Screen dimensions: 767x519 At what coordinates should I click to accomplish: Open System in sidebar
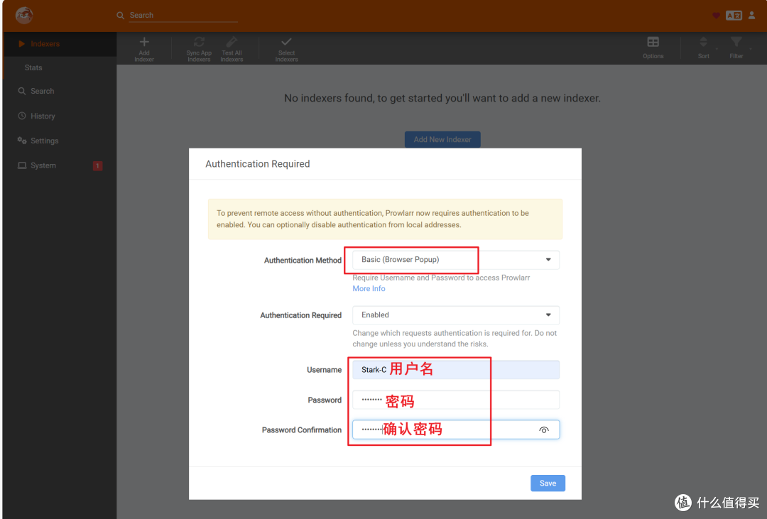pos(60,166)
